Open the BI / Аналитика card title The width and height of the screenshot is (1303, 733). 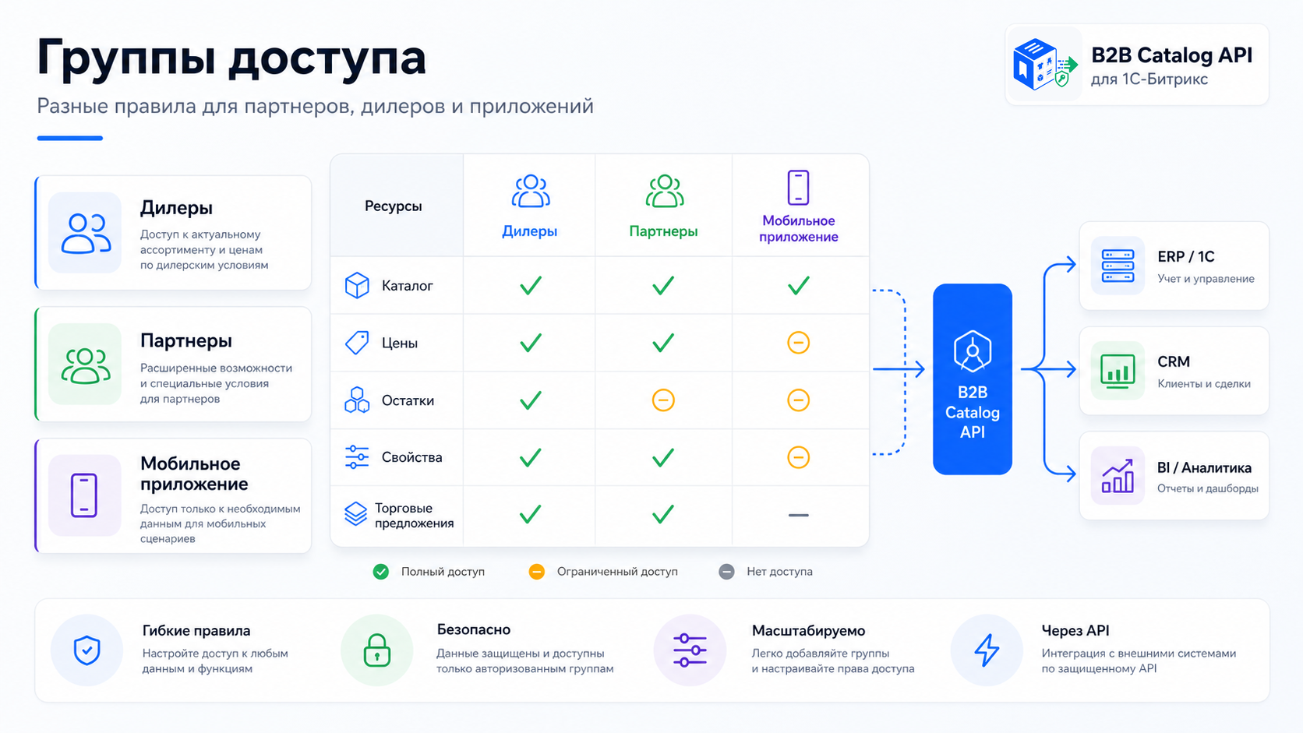[x=1204, y=467]
